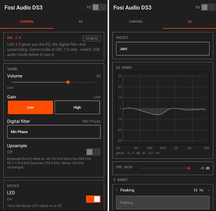Dismiss the UAC 2.0 notice
The height and width of the screenshot is (211, 216).
[x=92, y=38]
